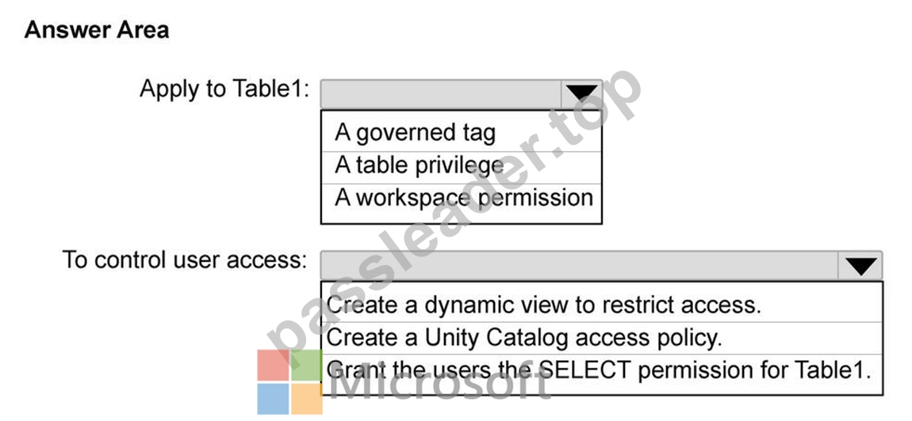Click the blue square of Microsoft logo
This screenshot has width=912, height=421.
274,398
